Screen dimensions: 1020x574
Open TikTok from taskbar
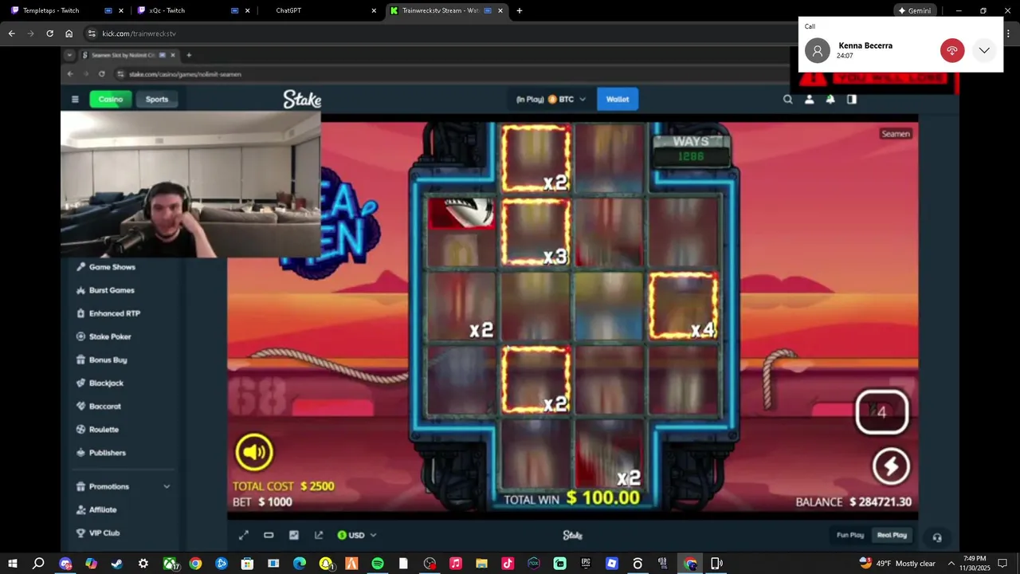coord(508,564)
